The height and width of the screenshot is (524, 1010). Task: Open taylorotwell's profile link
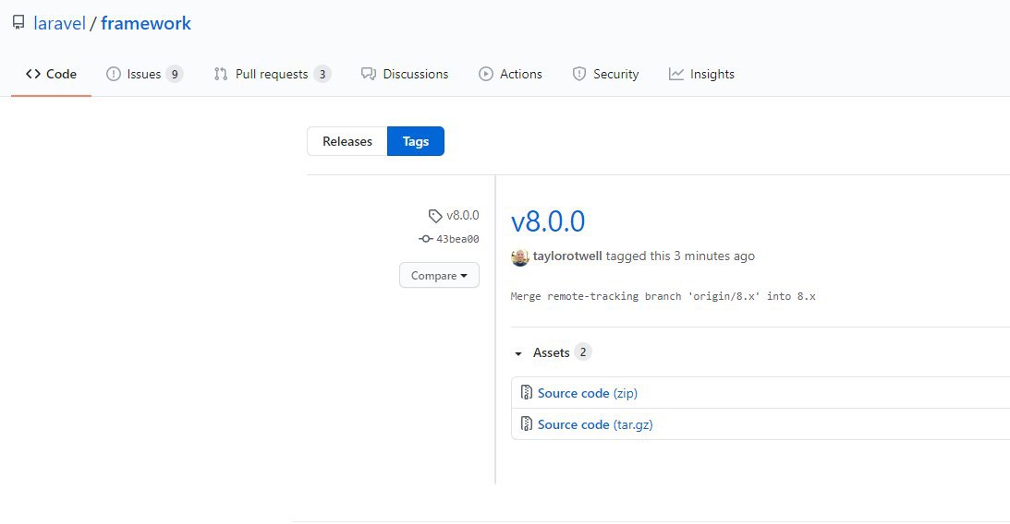point(567,256)
